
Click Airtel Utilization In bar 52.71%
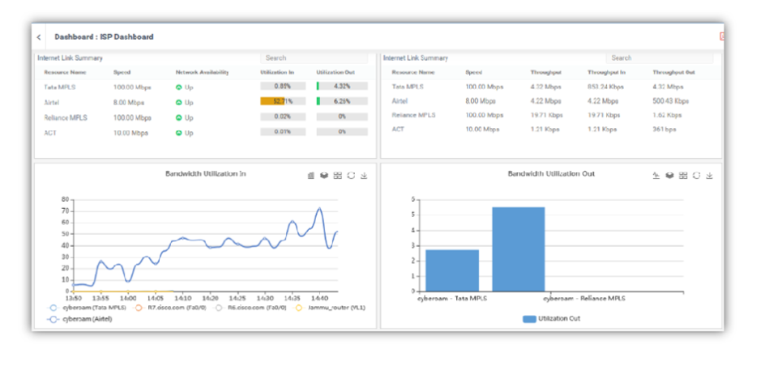tap(283, 101)
